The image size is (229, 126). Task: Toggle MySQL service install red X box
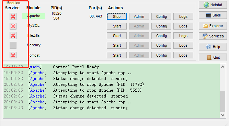pyautogui.click(x=13, y=26)
